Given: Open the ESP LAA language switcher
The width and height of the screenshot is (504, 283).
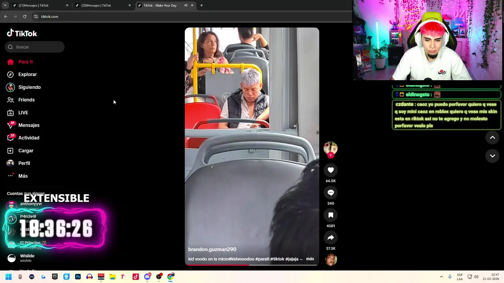Looking at the screenshot, I should pos(460,277).
